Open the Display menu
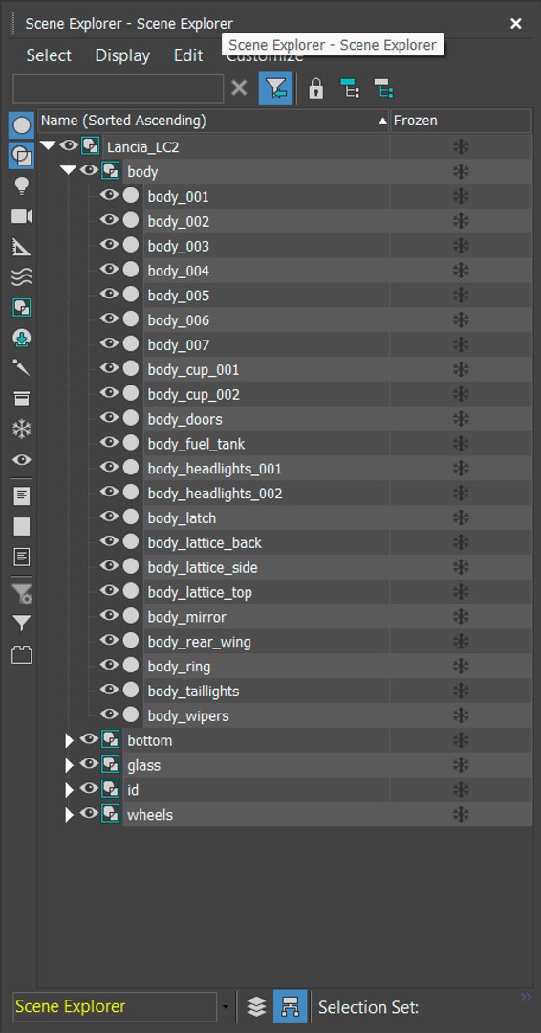 [122, 55]
